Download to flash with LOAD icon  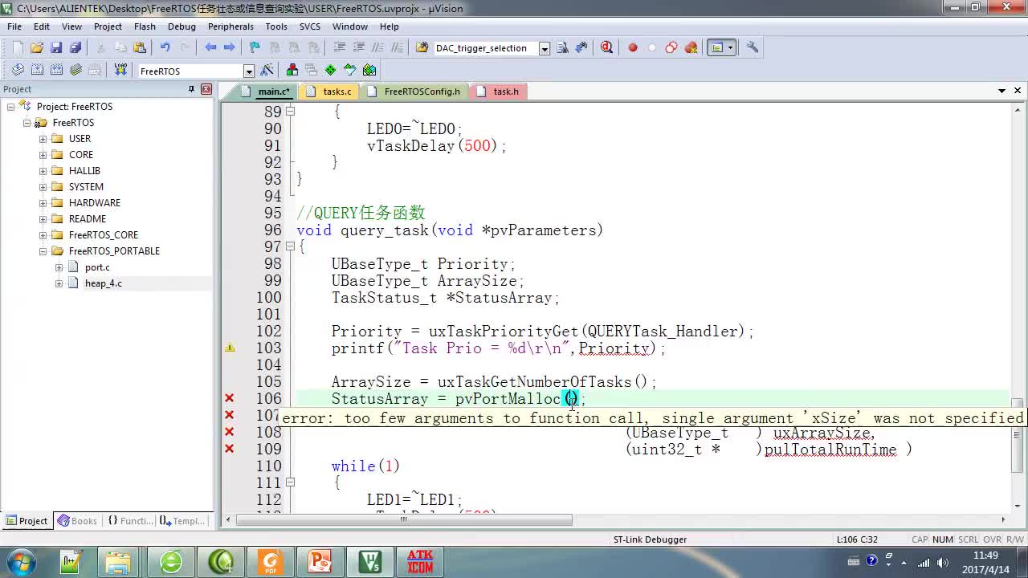coord(120,71)
